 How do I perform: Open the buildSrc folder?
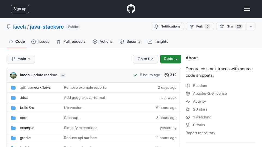[27, 108]
